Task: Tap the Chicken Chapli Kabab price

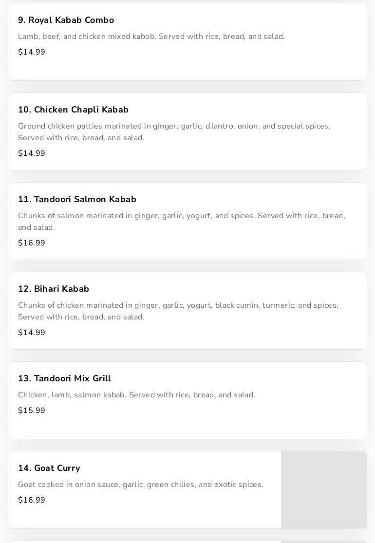Action: [x=32, y=153]
